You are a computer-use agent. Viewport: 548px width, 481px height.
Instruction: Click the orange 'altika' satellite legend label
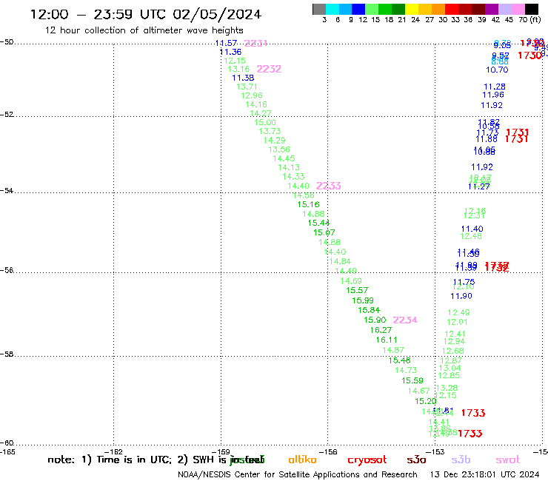(x=302, y=460)
